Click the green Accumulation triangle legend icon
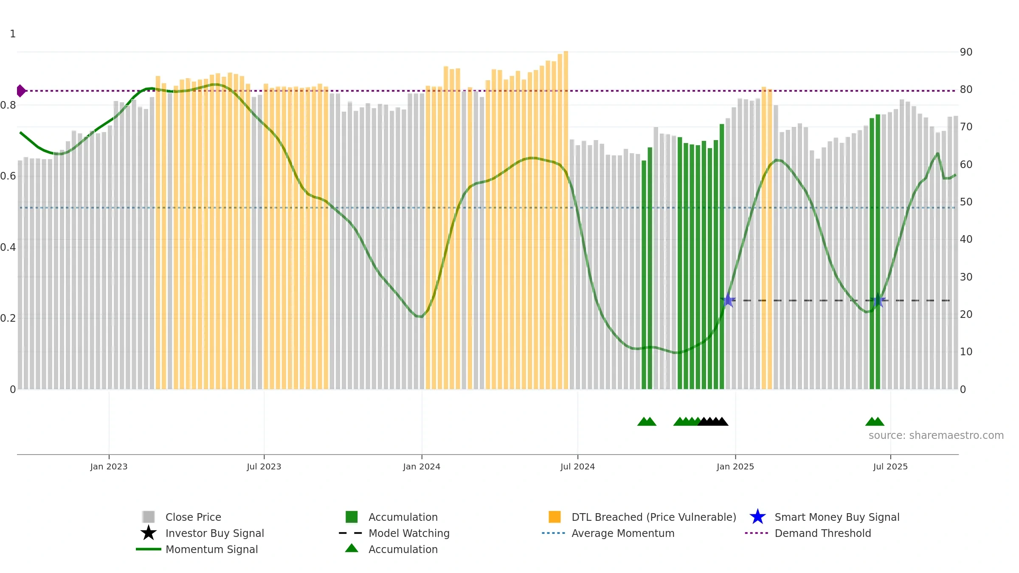 point(352,548)
